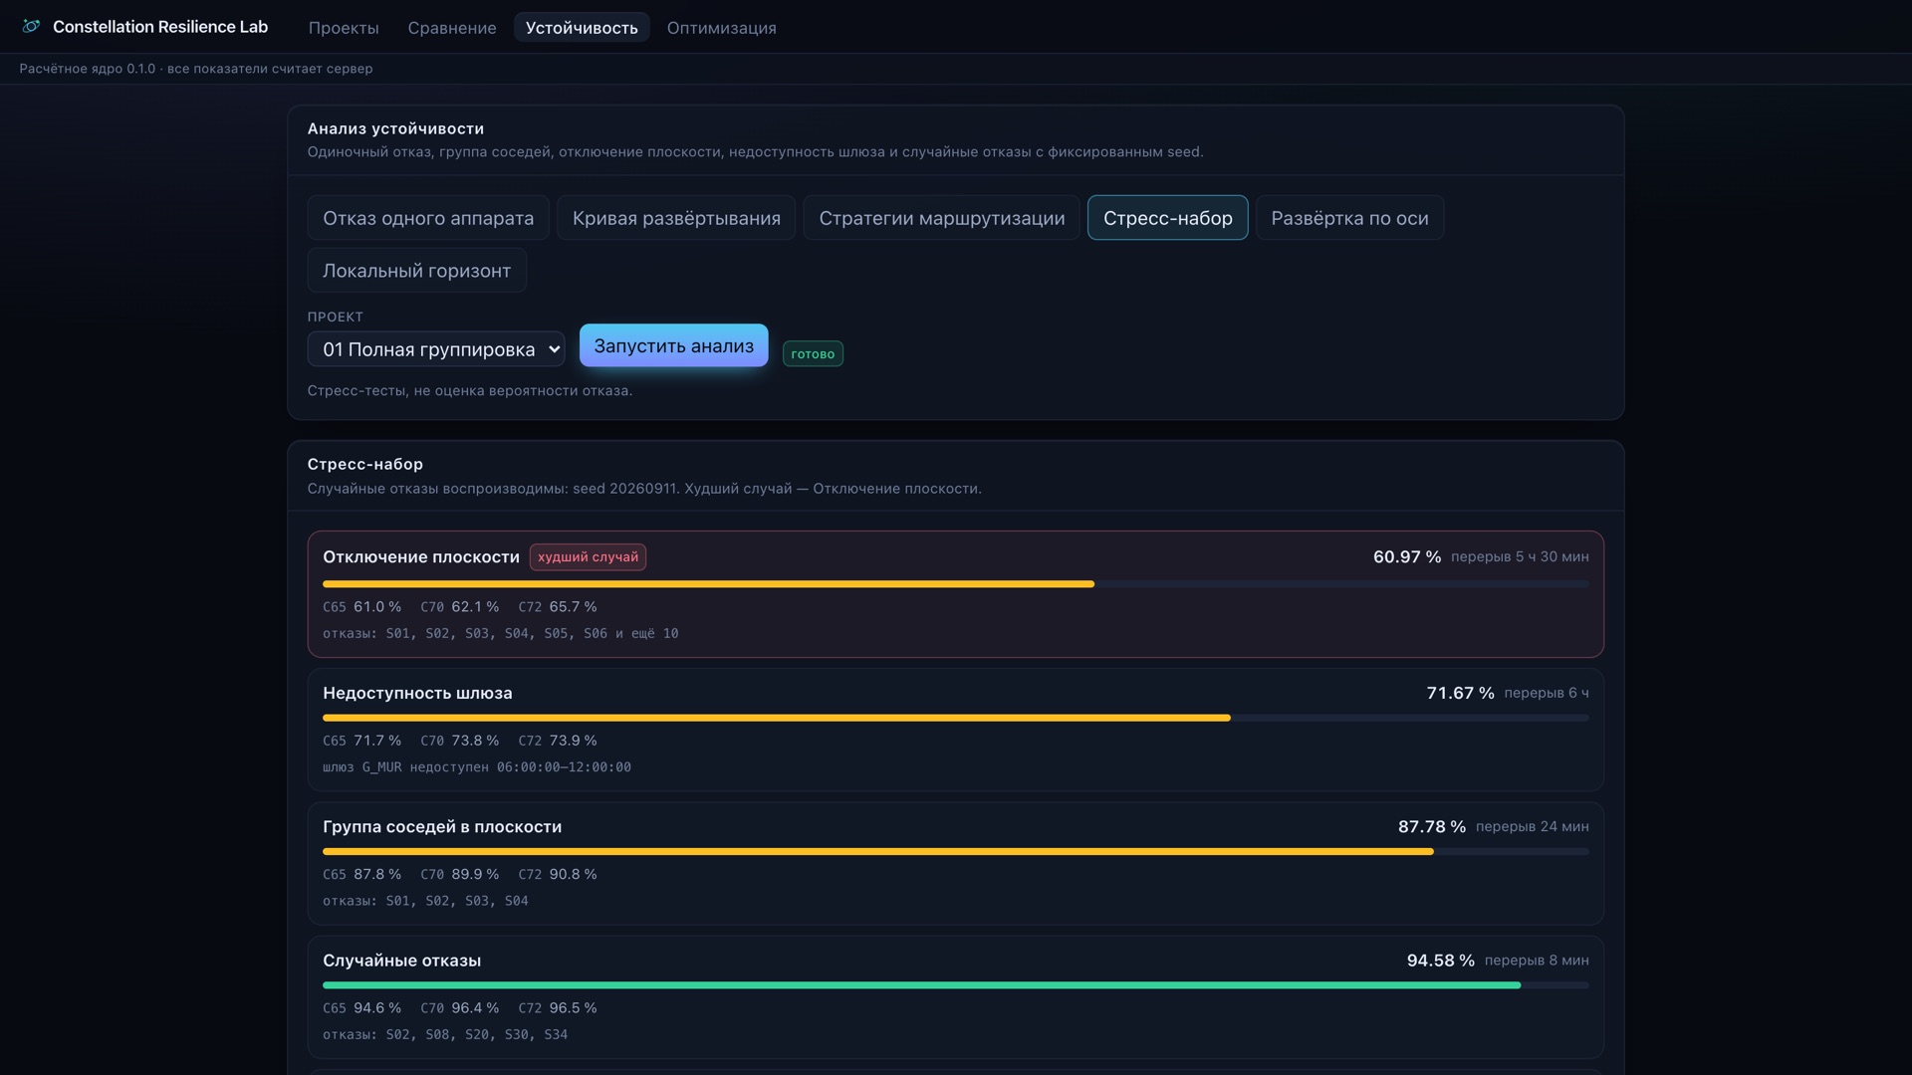1912x1075 pixels.
Task: Open the Проекты navigation tab
Action: [344, 28]
